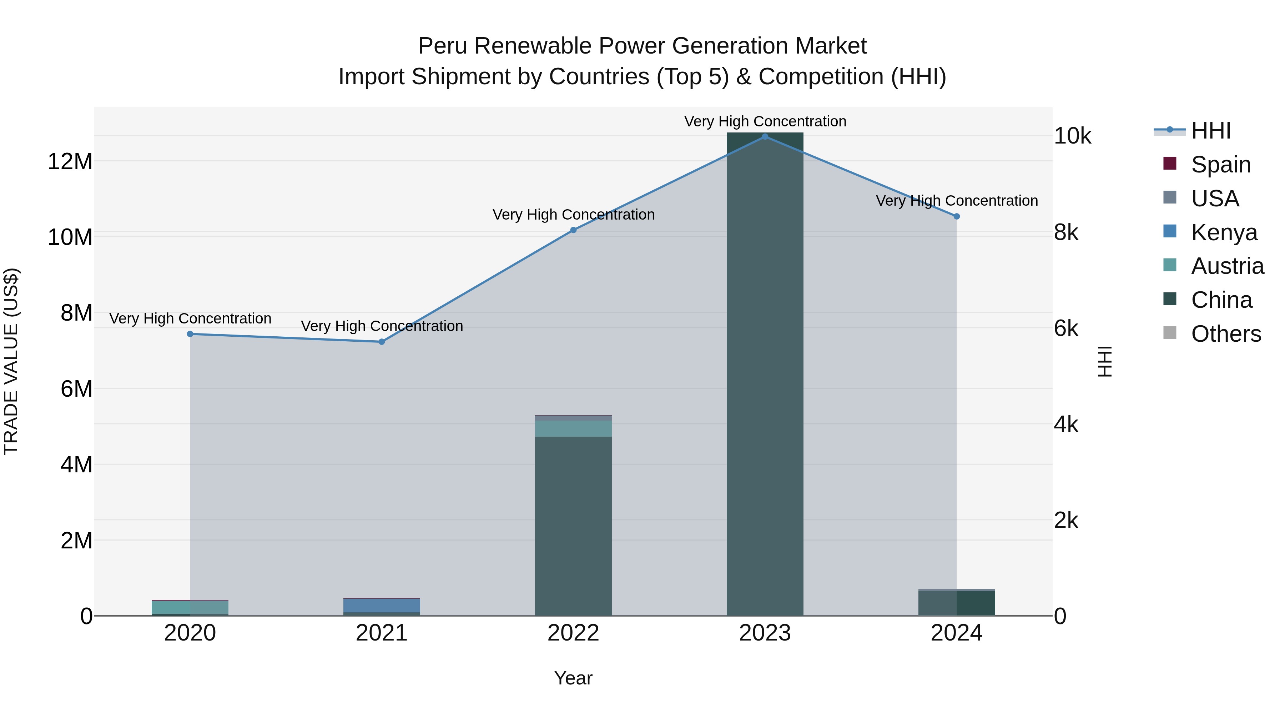
Task: Click the 6k HHI axis tick label
Action: coord(1067,328)
